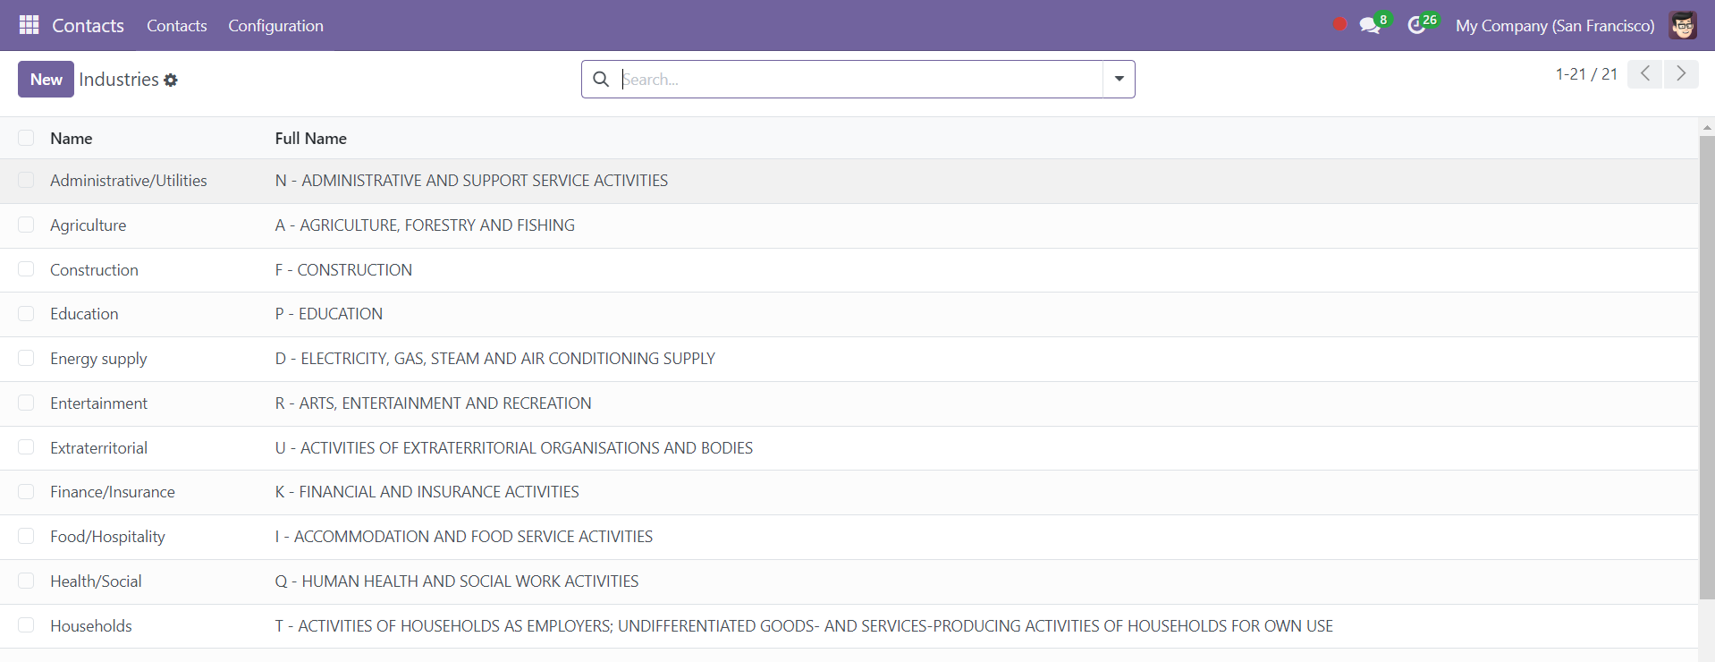Open the messages icon with 8 badge
Screen dimensions: 1715x662
click(1373, 24)
